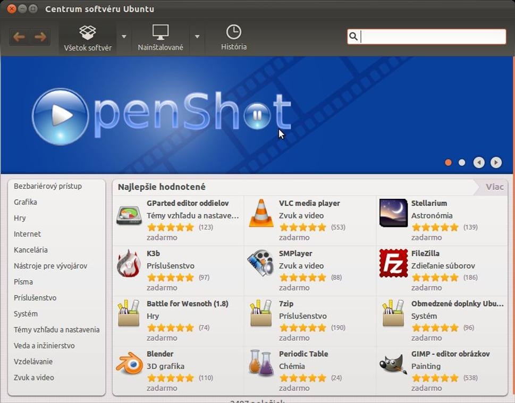
Task: Click Periodic Table's Chémia label
Action: (292, 366)
